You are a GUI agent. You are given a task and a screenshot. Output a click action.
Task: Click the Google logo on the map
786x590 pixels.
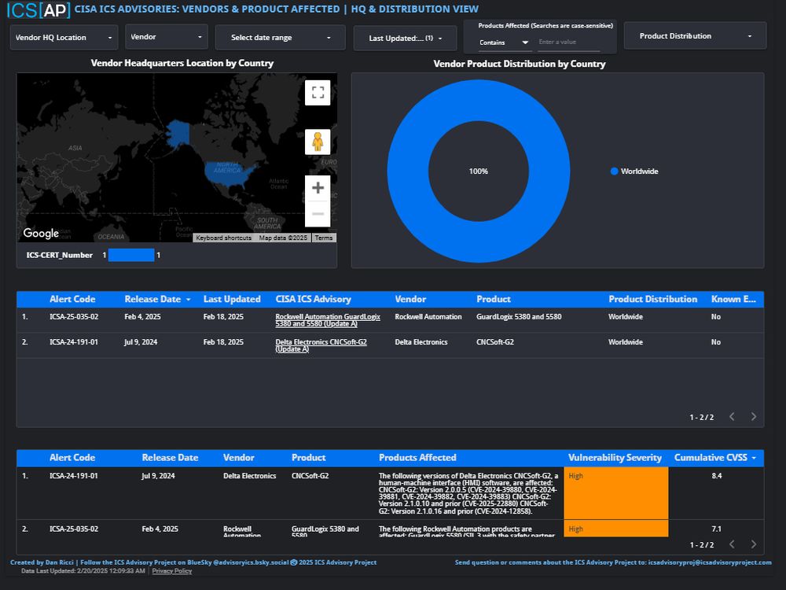coord(41,234)
